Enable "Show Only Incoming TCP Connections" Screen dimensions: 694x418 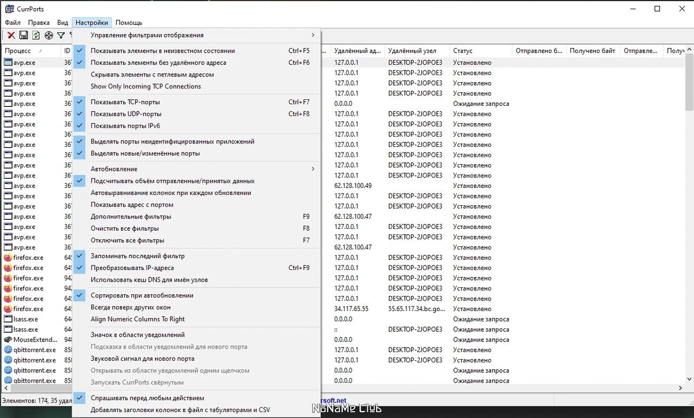196,86
